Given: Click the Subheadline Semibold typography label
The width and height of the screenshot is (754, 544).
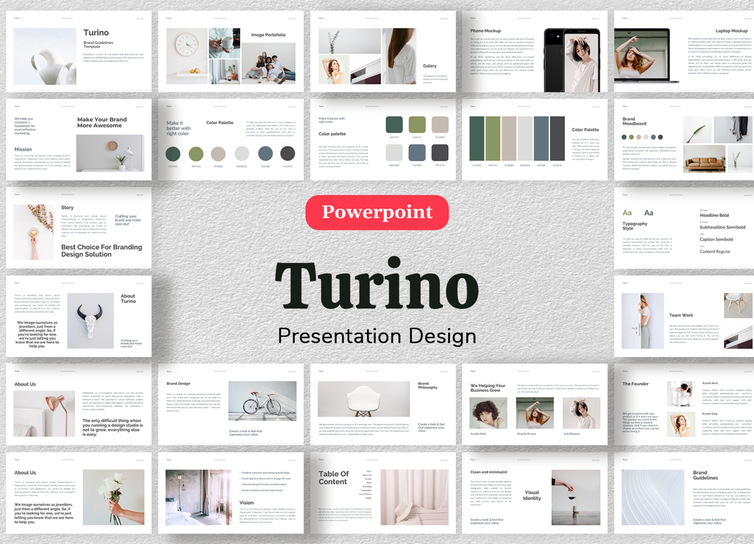Looking at the screenshot, I should point(723,227).
